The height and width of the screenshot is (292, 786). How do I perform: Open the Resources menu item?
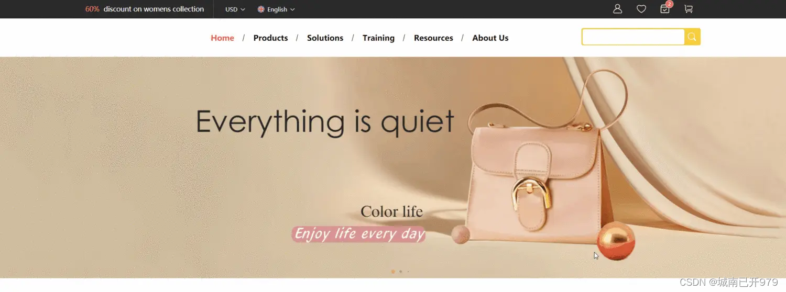click(433, 38)
